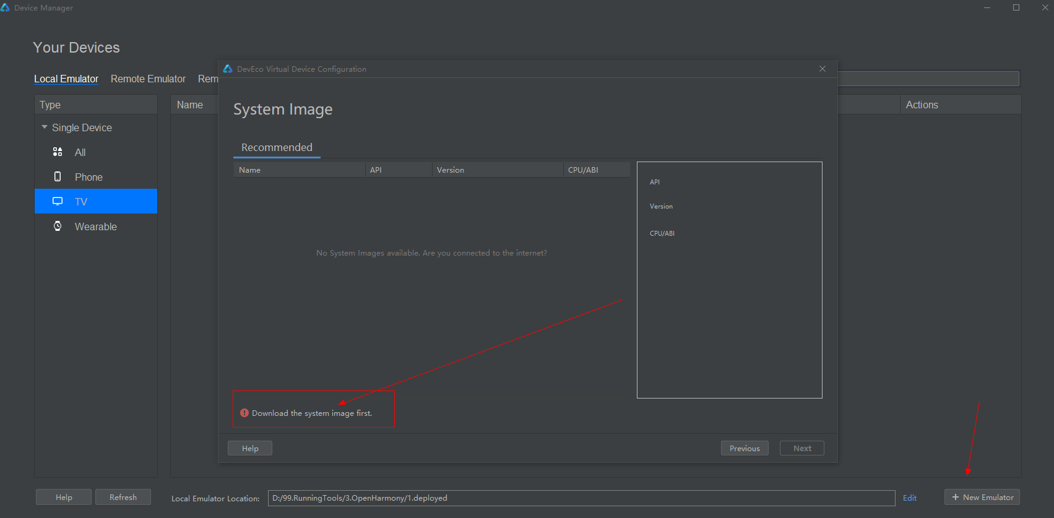Screen dimensions: 1054x518
Task: Click the Type column header
Action: click(x=96, y=105)
